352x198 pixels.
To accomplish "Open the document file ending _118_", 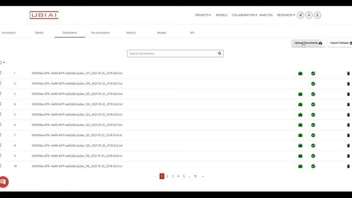I will coord(77,166).
